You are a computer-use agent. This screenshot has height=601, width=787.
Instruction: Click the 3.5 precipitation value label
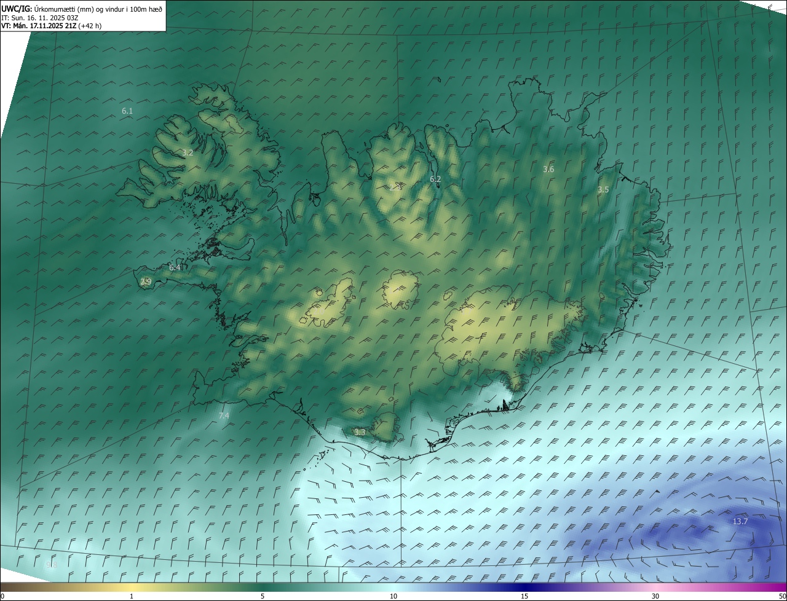point(603,190)
